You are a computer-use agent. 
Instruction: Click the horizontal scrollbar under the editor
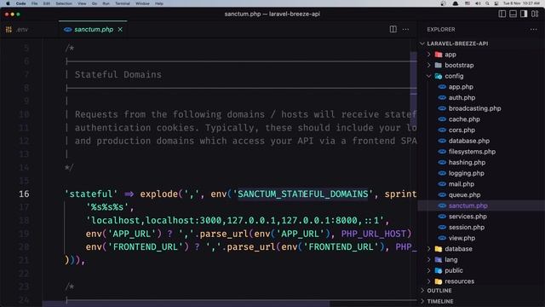186,304
